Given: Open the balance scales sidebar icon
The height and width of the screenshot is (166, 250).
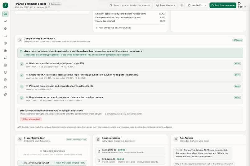Looking at the screenshot, I should (5, 28).
